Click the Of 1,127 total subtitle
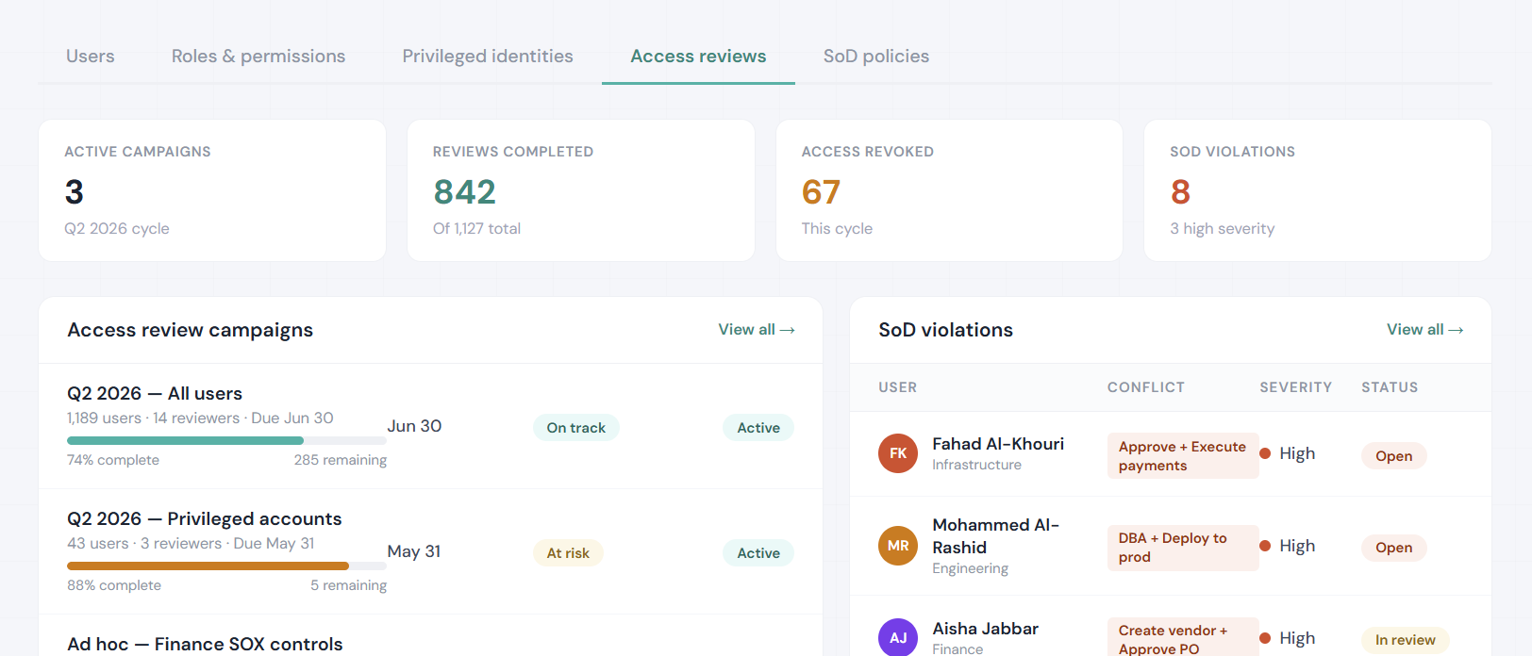This screenshot has width=1532, height=656. tap(476, 228)
